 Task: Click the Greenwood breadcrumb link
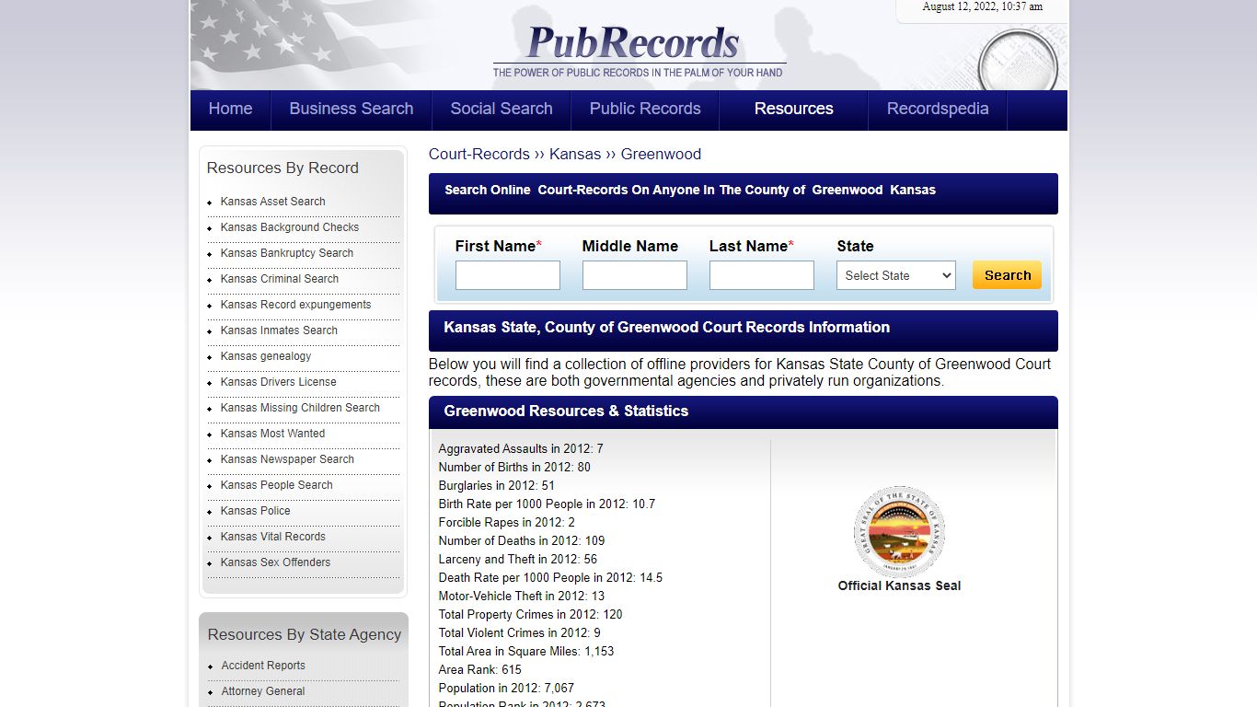tap(661, 154)
